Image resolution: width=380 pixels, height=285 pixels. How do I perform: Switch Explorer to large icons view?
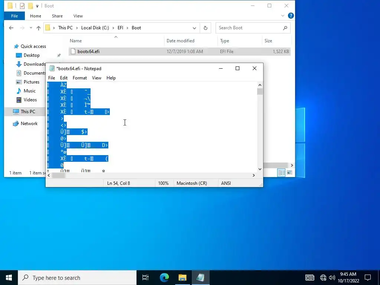[x=289, y=173]
